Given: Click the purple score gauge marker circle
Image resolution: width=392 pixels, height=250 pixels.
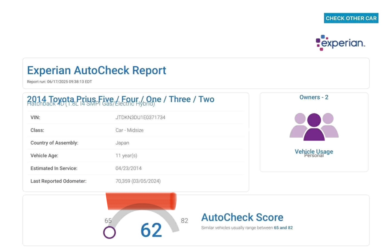Looking at the screenshot, I should (x=109, y=232).
